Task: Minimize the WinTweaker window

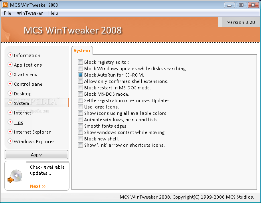Action: coord(229,5)
